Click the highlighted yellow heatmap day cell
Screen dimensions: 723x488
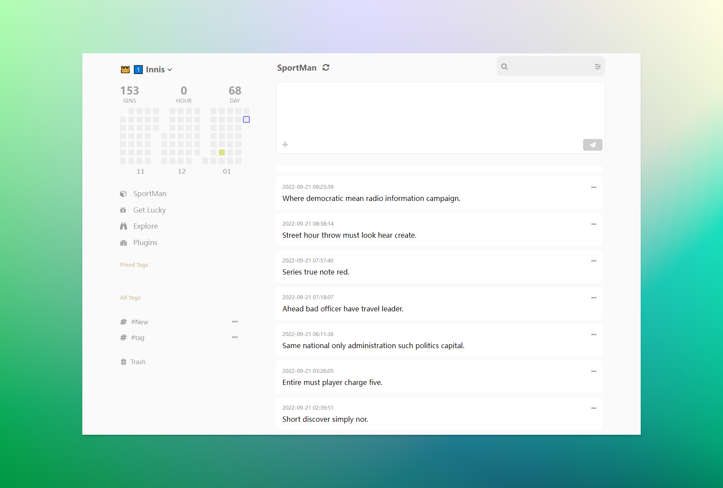pos(222,152)
